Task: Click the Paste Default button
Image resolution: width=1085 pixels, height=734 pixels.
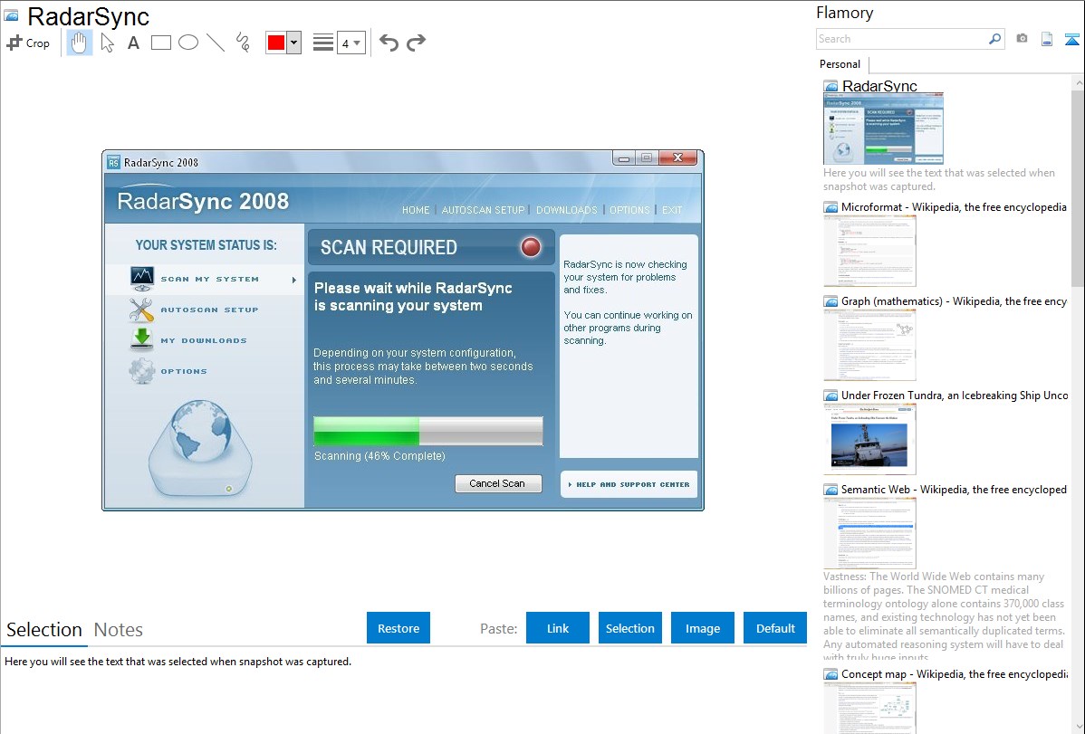Action: (x=775, y=628)
